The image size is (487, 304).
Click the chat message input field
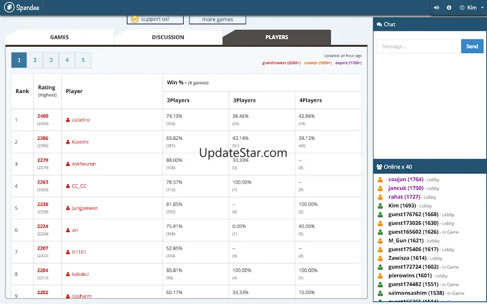click(418, 46)
